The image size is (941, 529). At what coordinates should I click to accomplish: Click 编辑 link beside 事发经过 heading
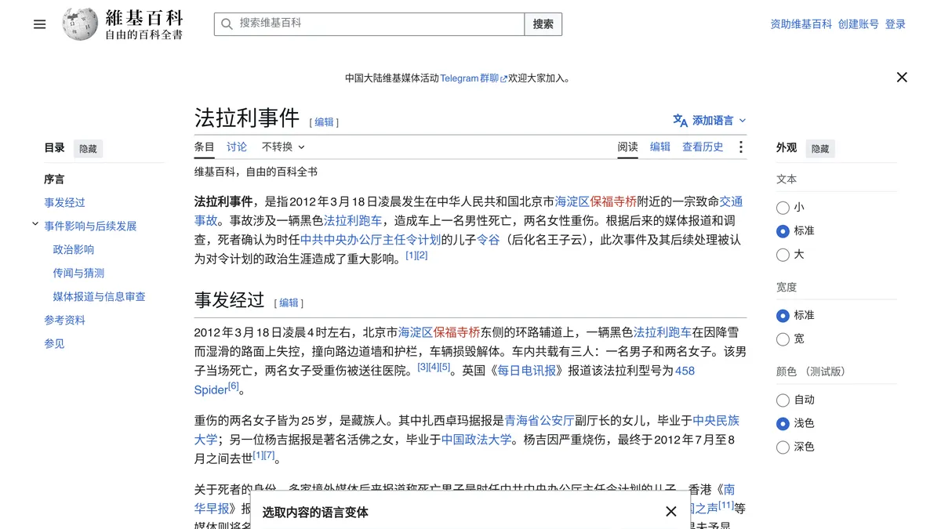289,303
